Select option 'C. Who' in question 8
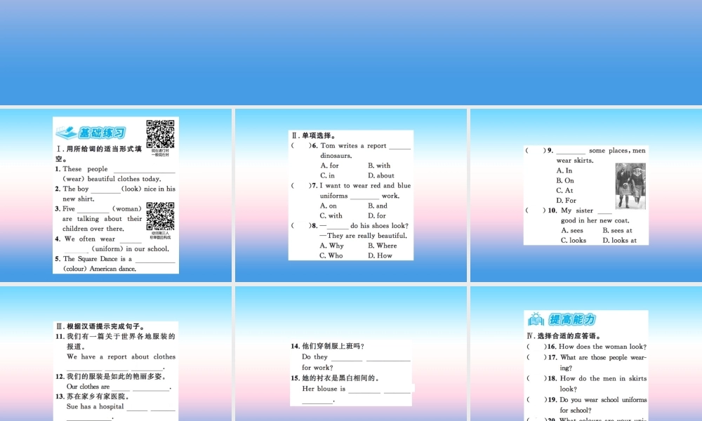This screenshot has width=702, height=421. pyautogui.click(x=331, y=255)
